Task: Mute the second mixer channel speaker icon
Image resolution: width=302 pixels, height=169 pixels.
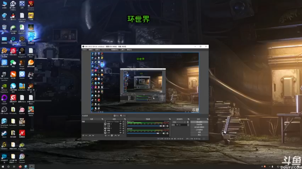Action: [x=164, y=133]
